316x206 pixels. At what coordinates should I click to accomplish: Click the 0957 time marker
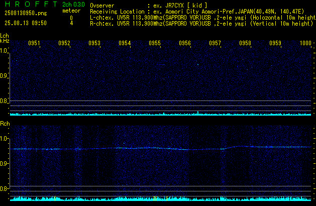[215, 43]
